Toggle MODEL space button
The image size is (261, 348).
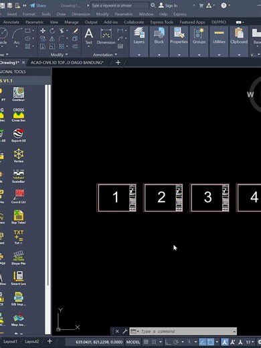click(133, 342)
